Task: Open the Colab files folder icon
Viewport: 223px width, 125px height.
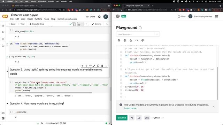Action: (3, 45)
